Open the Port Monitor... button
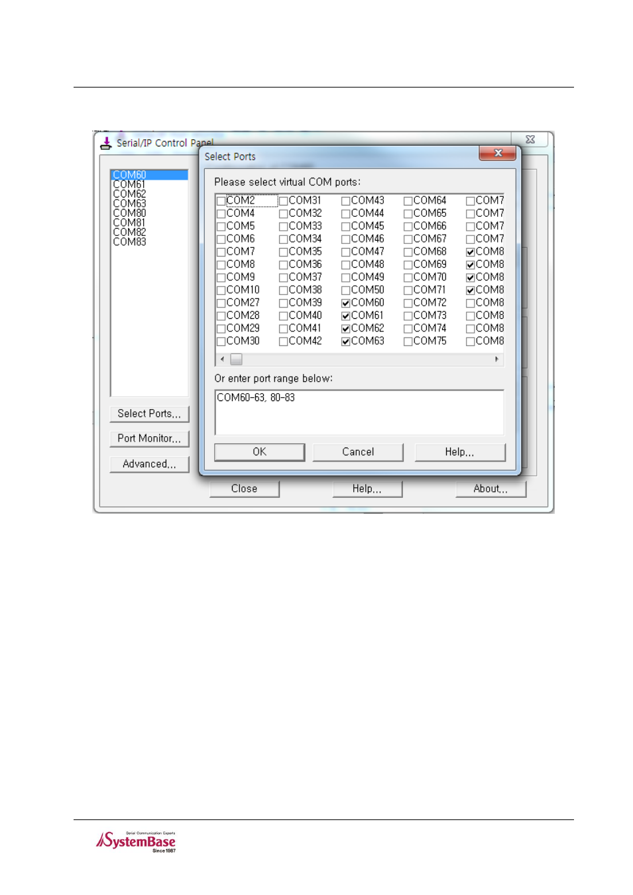633x895 pixels. [149, 438]
